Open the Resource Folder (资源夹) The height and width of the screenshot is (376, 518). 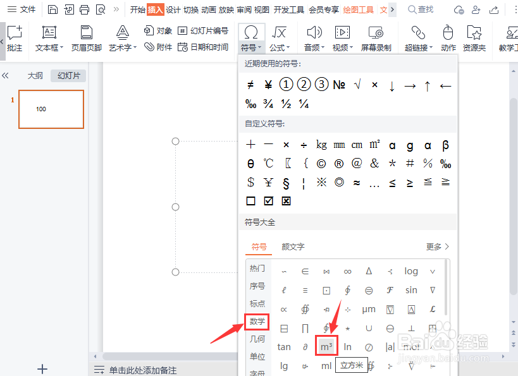point(474,38)
